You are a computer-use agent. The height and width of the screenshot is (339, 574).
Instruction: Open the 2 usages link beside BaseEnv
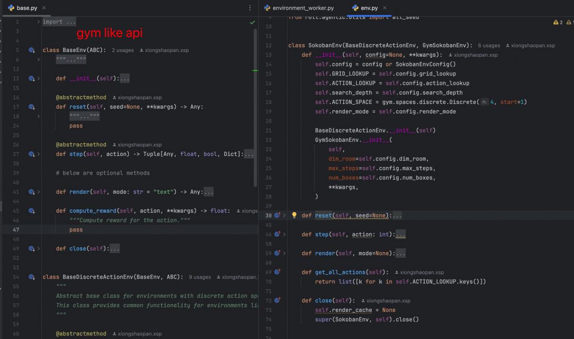[x=122, y=50]
